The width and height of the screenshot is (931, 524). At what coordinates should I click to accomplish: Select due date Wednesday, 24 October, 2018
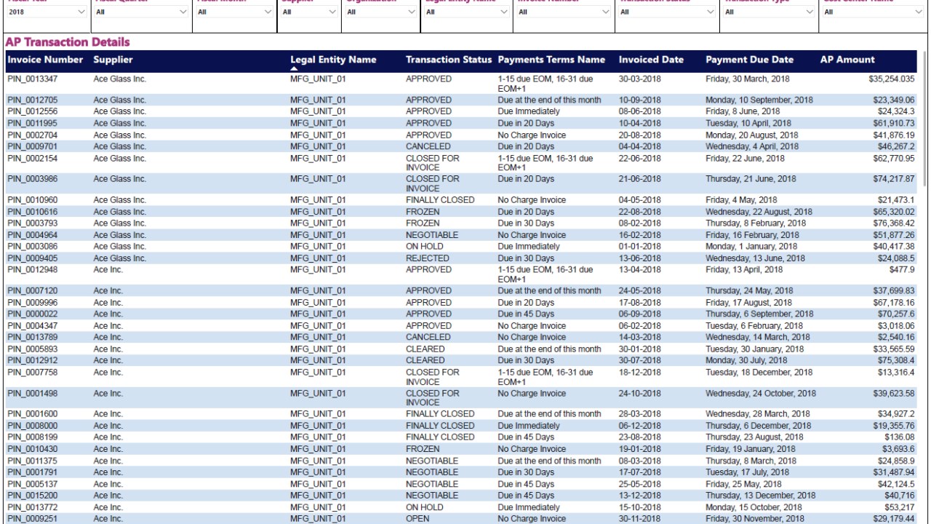click(x=761, y=393)
